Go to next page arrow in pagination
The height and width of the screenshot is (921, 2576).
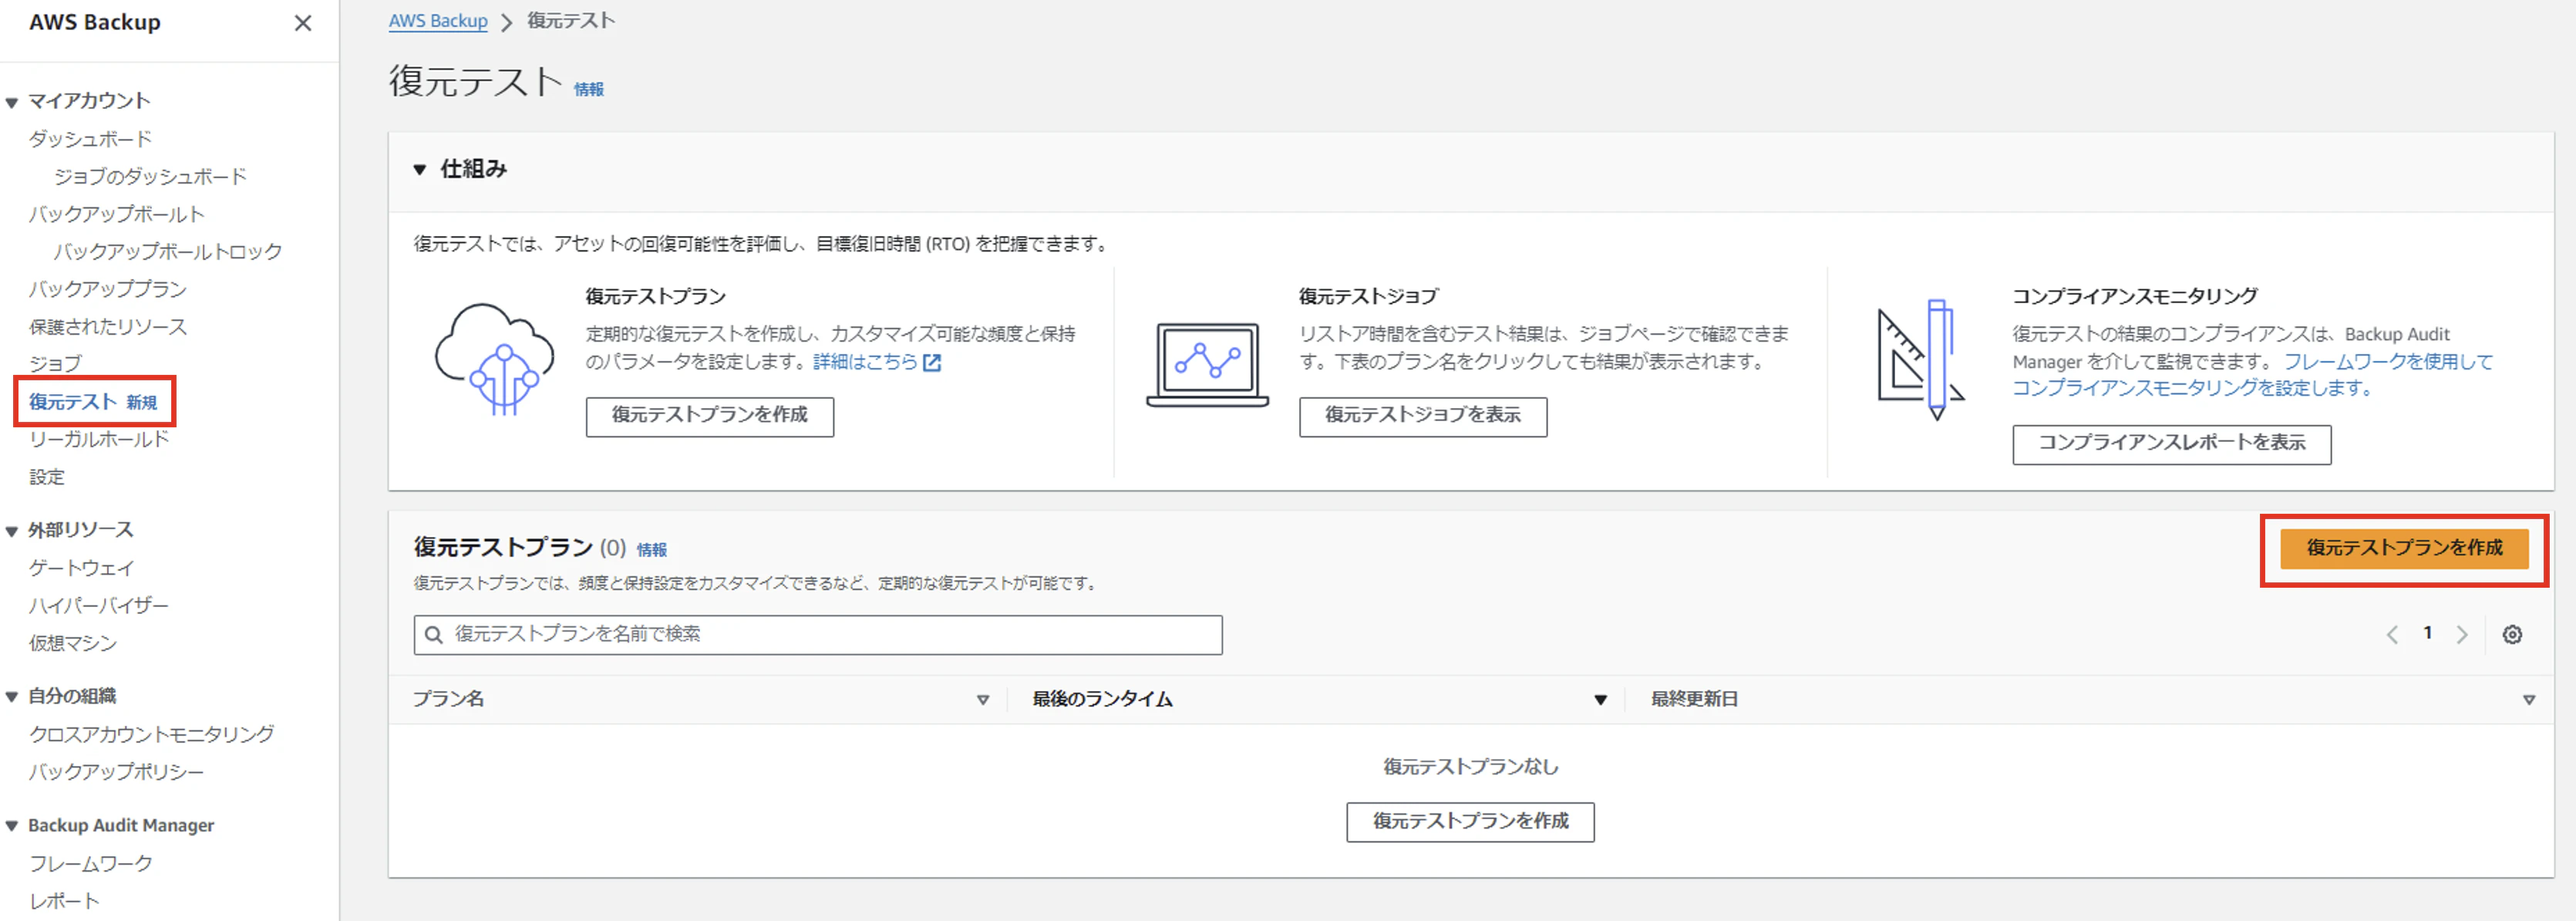pyautogui.click(x=2462, y=635)
